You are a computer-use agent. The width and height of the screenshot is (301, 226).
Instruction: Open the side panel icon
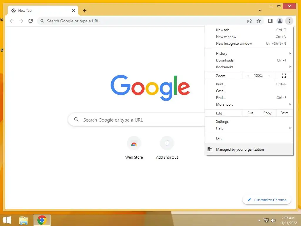[x=270, y=21]
